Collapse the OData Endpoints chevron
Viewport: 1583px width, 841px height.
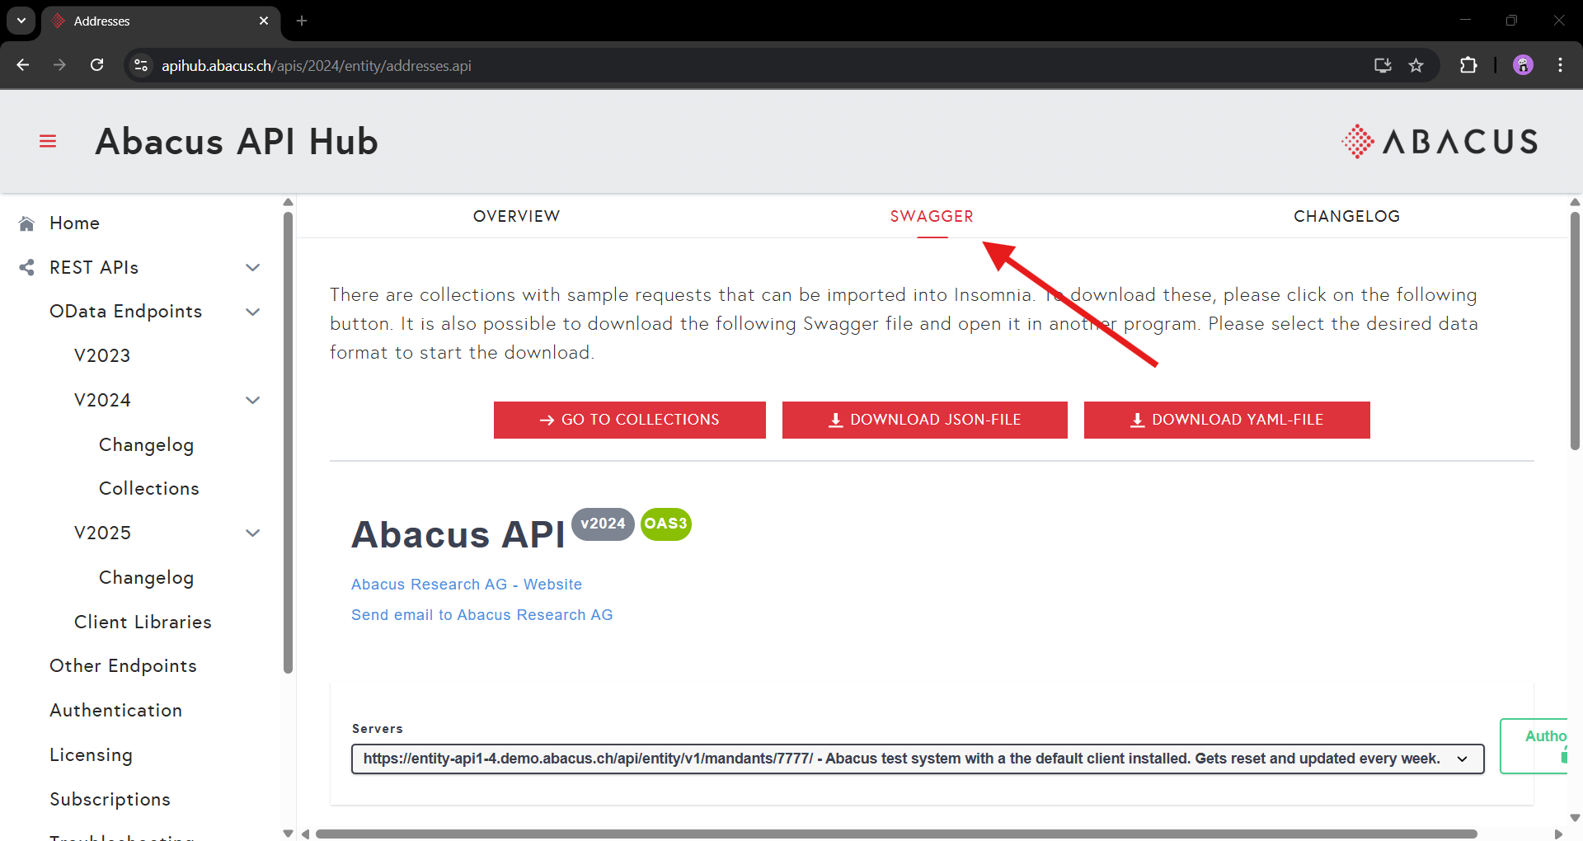point(253,312)
